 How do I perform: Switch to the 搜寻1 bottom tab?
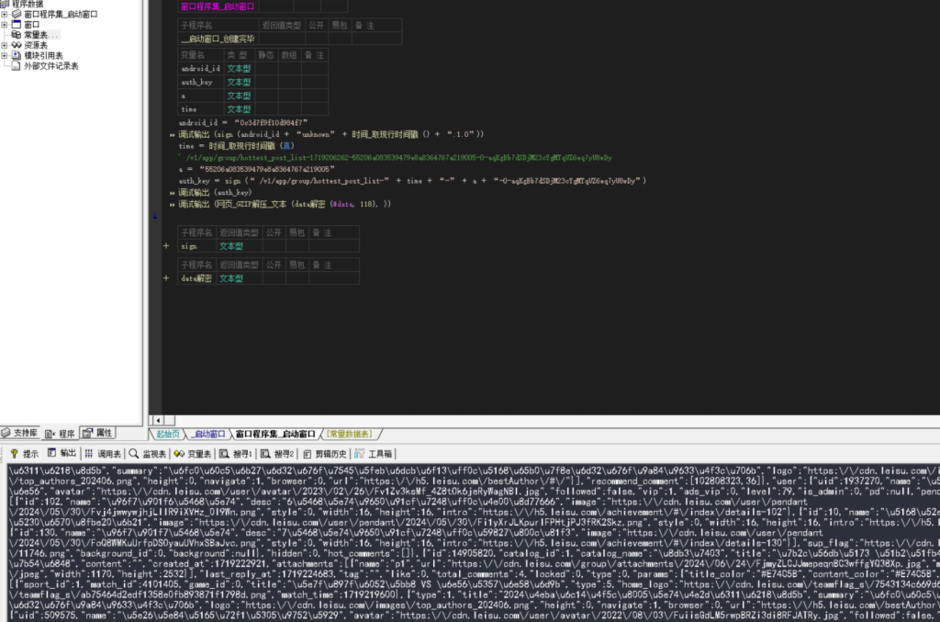(236, 454)
